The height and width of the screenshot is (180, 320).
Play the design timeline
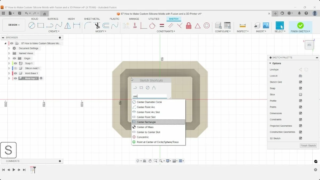tap(14, 170)
